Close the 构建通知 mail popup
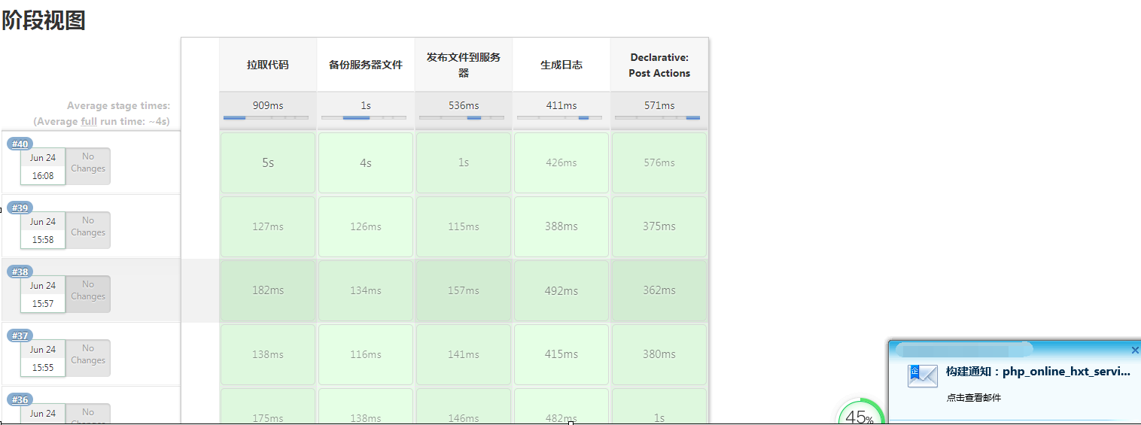Image resolution: width=1141 pixels, height=425 pixels. pyautogui.click(x=1135, y=350)
